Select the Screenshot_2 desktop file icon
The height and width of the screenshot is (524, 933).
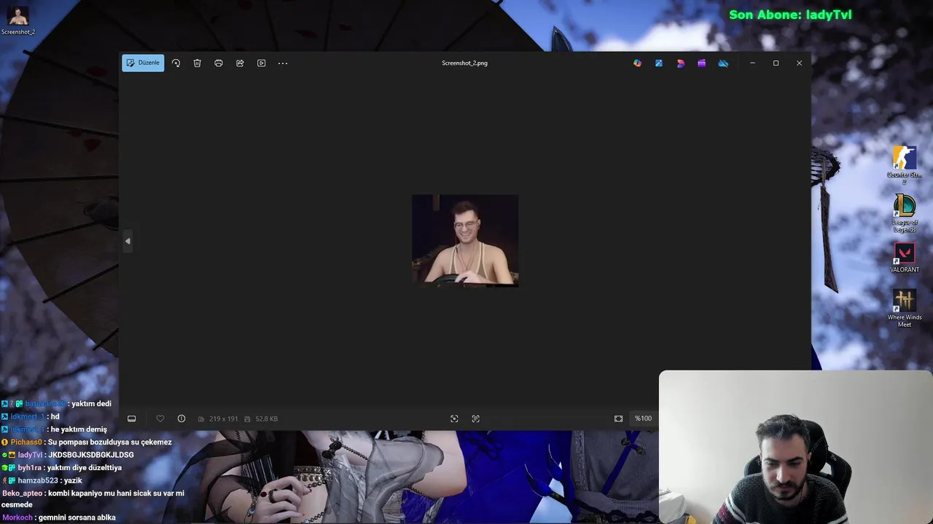(x=17, y=20)
